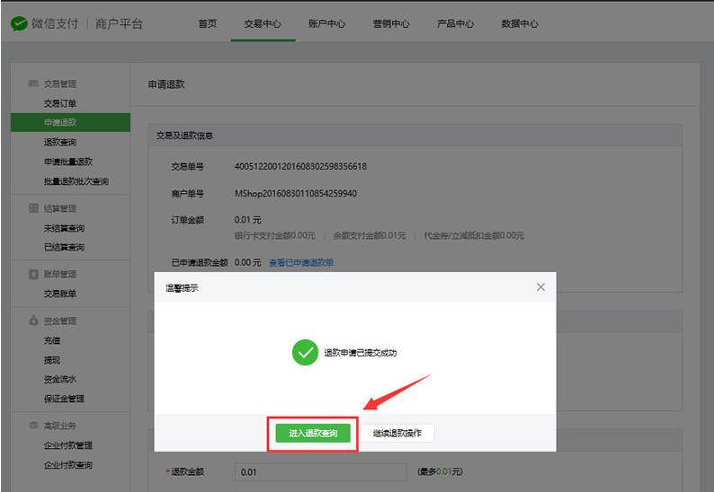Click the 账单管理 section icon
The width and height of the screenshot is (714, 492).
33,274
